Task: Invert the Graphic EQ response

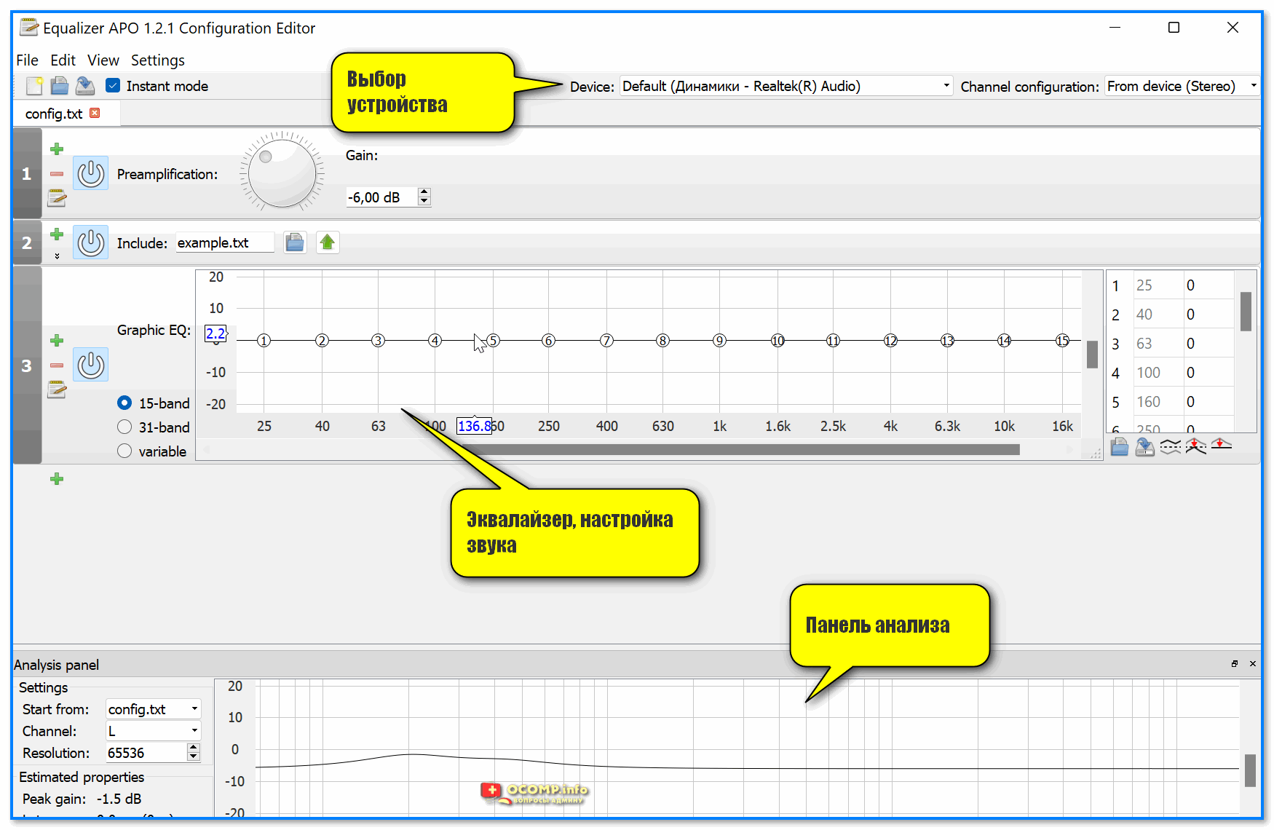Action: 1171,446
